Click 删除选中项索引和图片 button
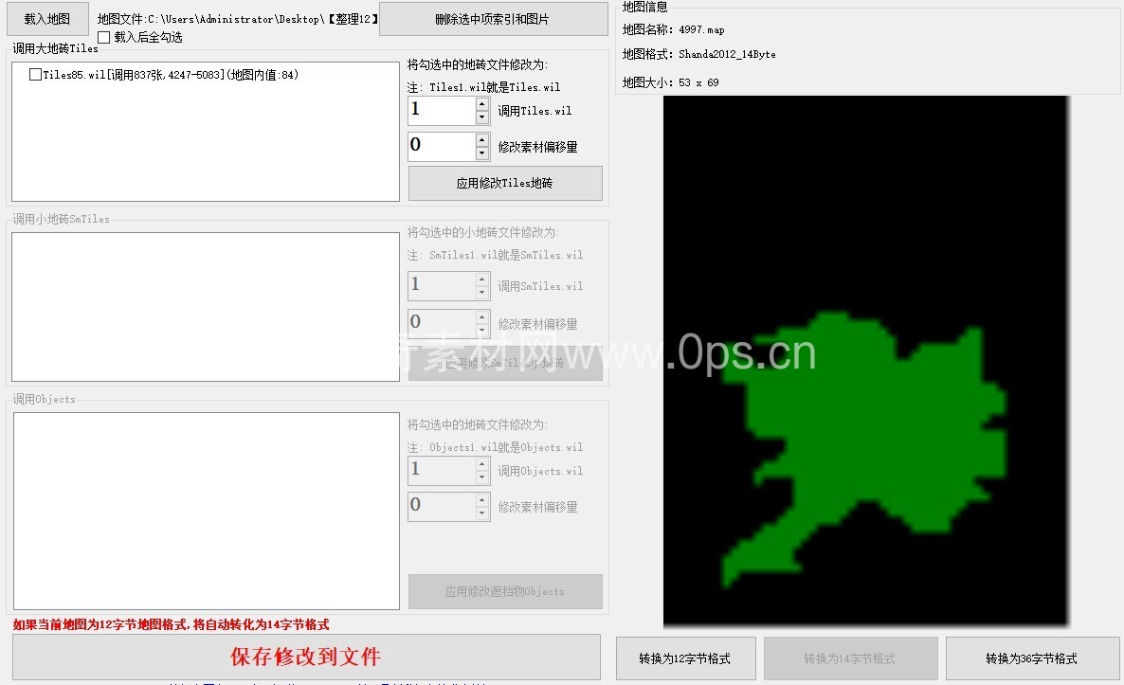1124x685 pixels. point(493,19)
